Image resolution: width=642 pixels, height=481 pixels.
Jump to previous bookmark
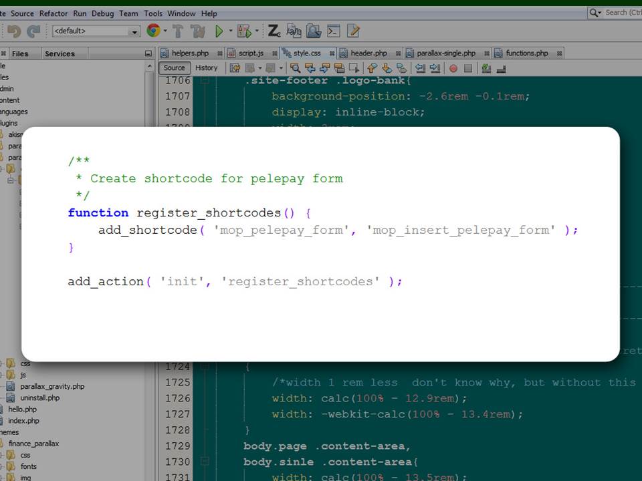pos(372,68)
